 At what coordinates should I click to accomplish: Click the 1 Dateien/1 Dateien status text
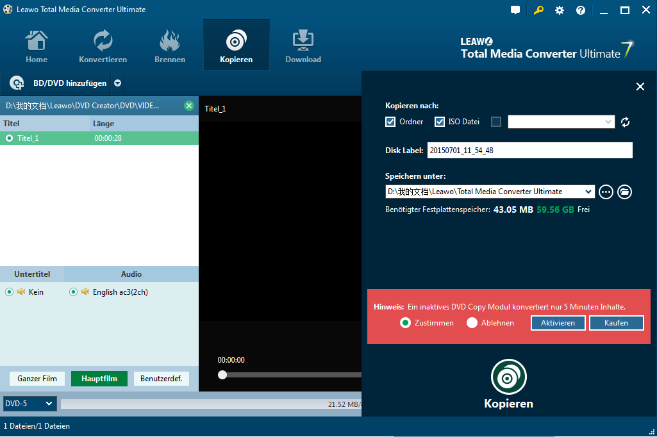click(x=37, y=426)
